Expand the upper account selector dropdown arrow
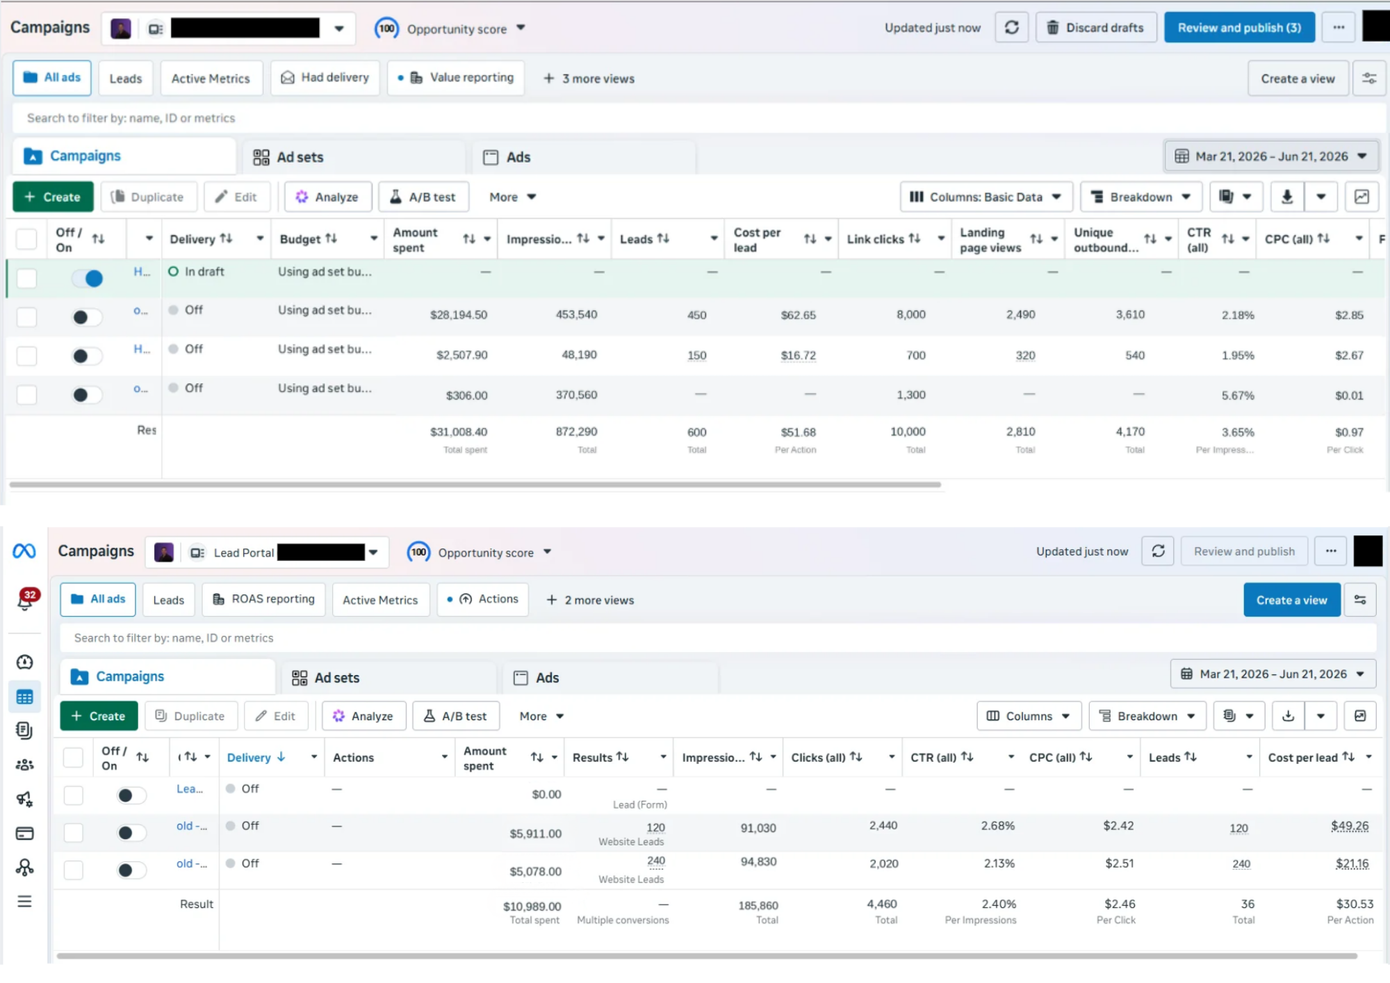 coord(339,29)
